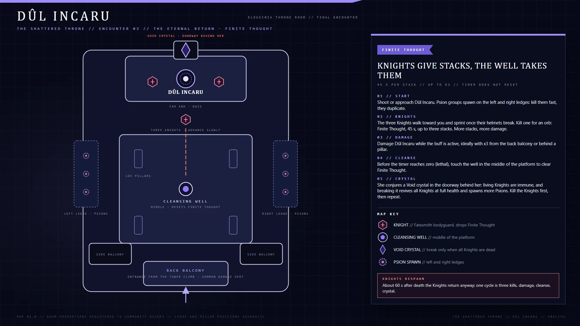Screen dimensions: 580x326
Task: Click the 'MAP KEY' heading
Action: [388, 214]
